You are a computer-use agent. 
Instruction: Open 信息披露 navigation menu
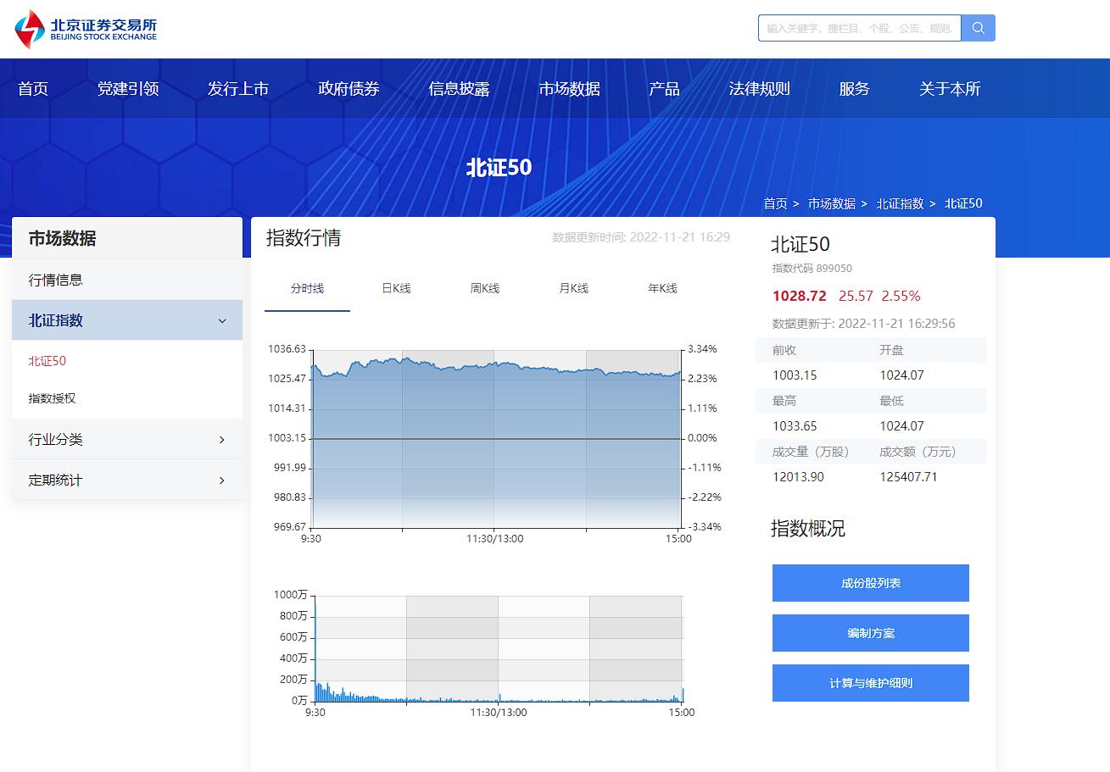tap(459, 89)
